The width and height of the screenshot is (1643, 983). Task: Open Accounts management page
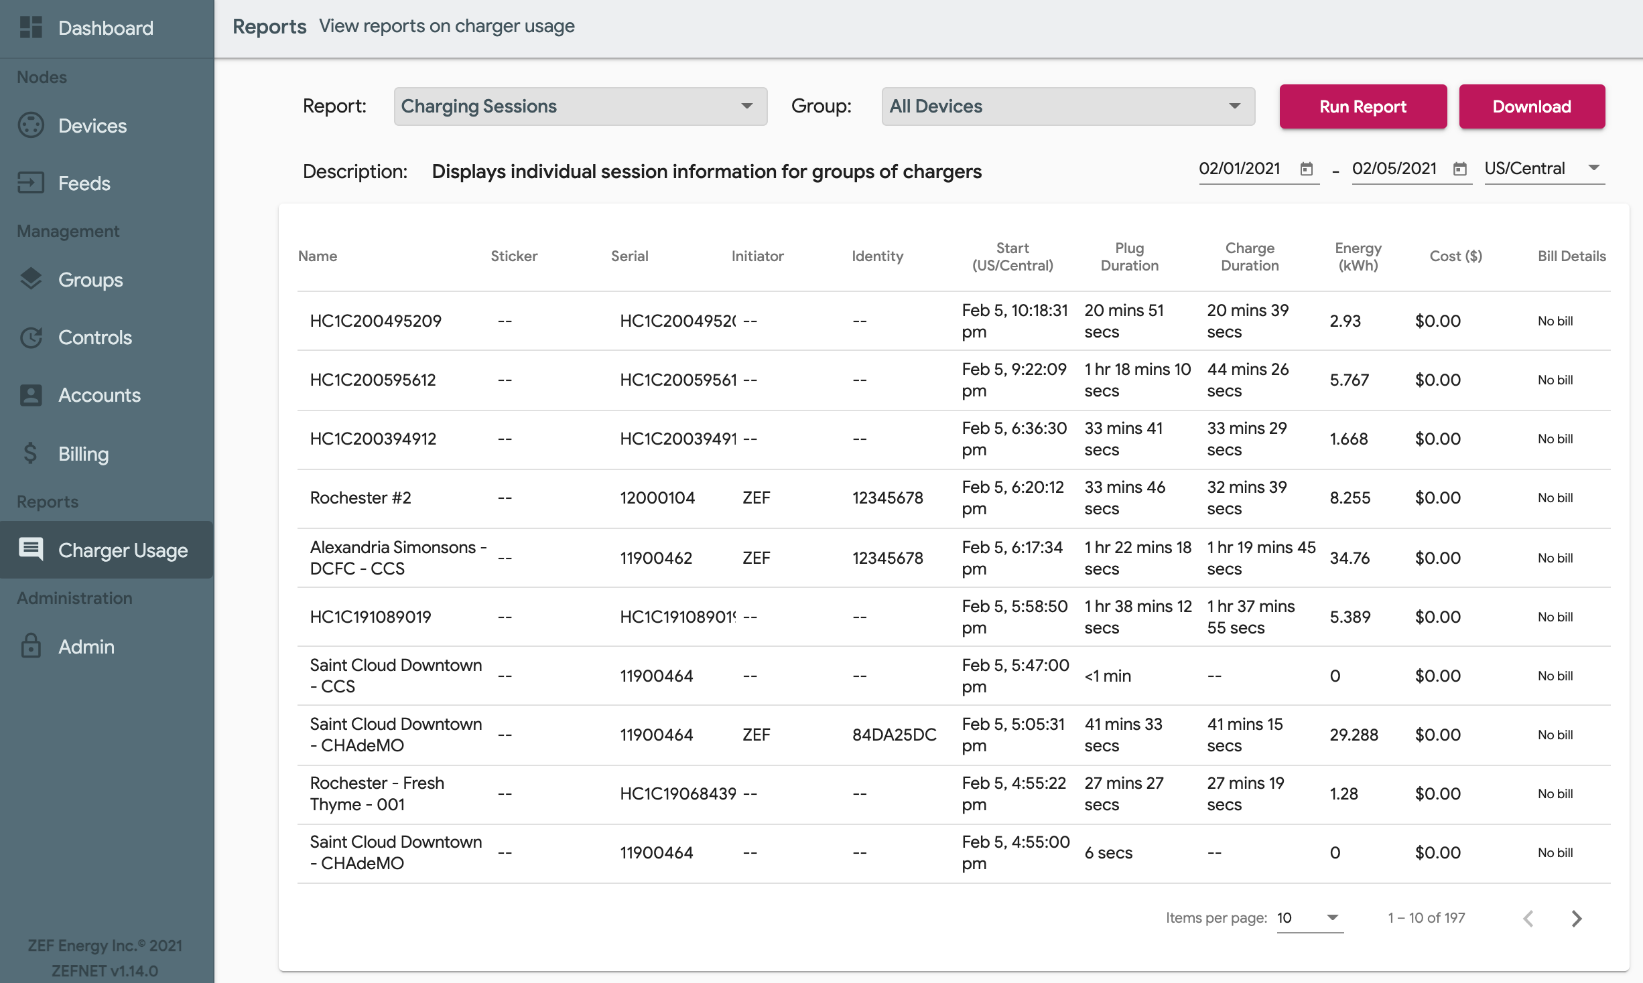107,395
